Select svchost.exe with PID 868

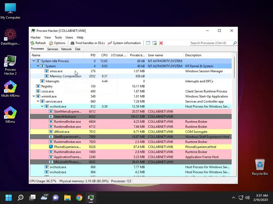(131, 167)
